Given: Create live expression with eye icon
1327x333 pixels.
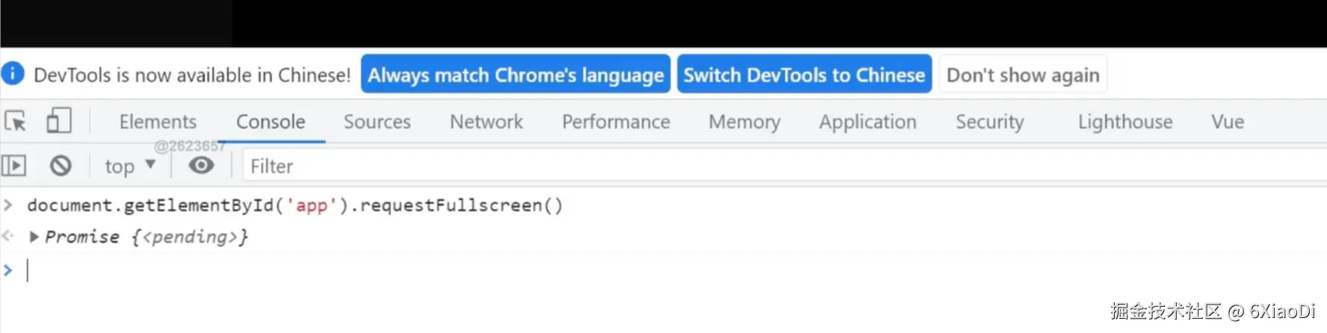Looking at the screenshot, I should pos(201,166).
